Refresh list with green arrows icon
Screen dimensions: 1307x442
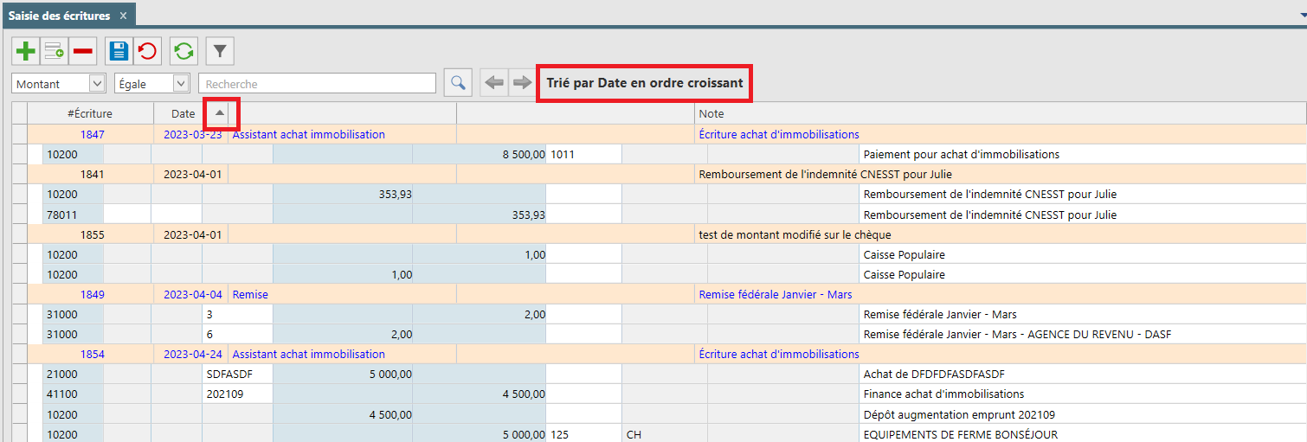(x=183, y=52)
